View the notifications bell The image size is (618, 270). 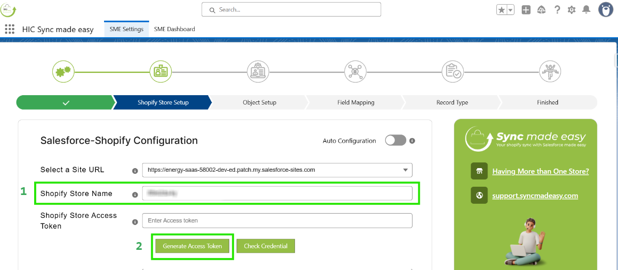click(x=586, y=10)
